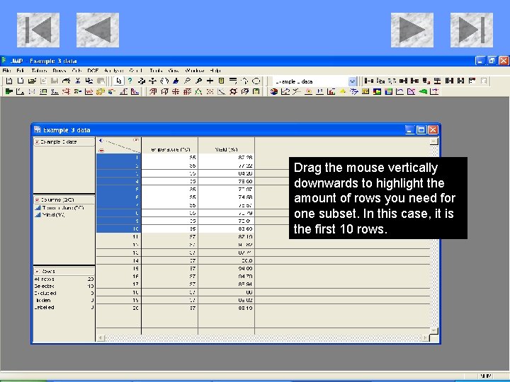510x382 pixels.
Task: Open the Example 3 data table panel red triangle
Action: [37, 142]
